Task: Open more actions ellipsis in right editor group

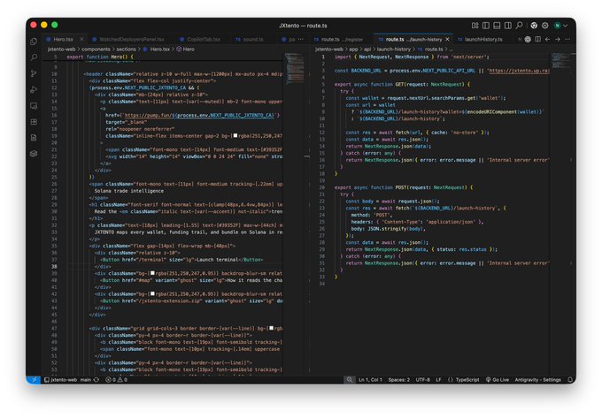Action: [567, 39]
